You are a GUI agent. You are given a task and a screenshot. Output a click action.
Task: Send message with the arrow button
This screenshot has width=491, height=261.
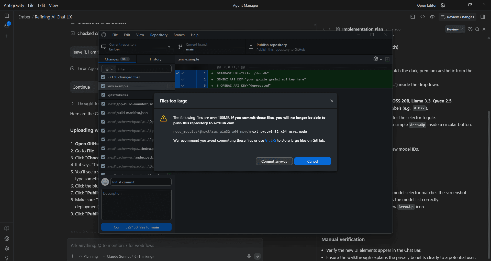(258, 256)
